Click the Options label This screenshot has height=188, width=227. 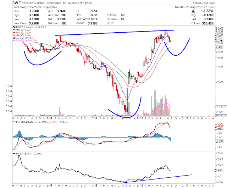(x=112, y=15)
